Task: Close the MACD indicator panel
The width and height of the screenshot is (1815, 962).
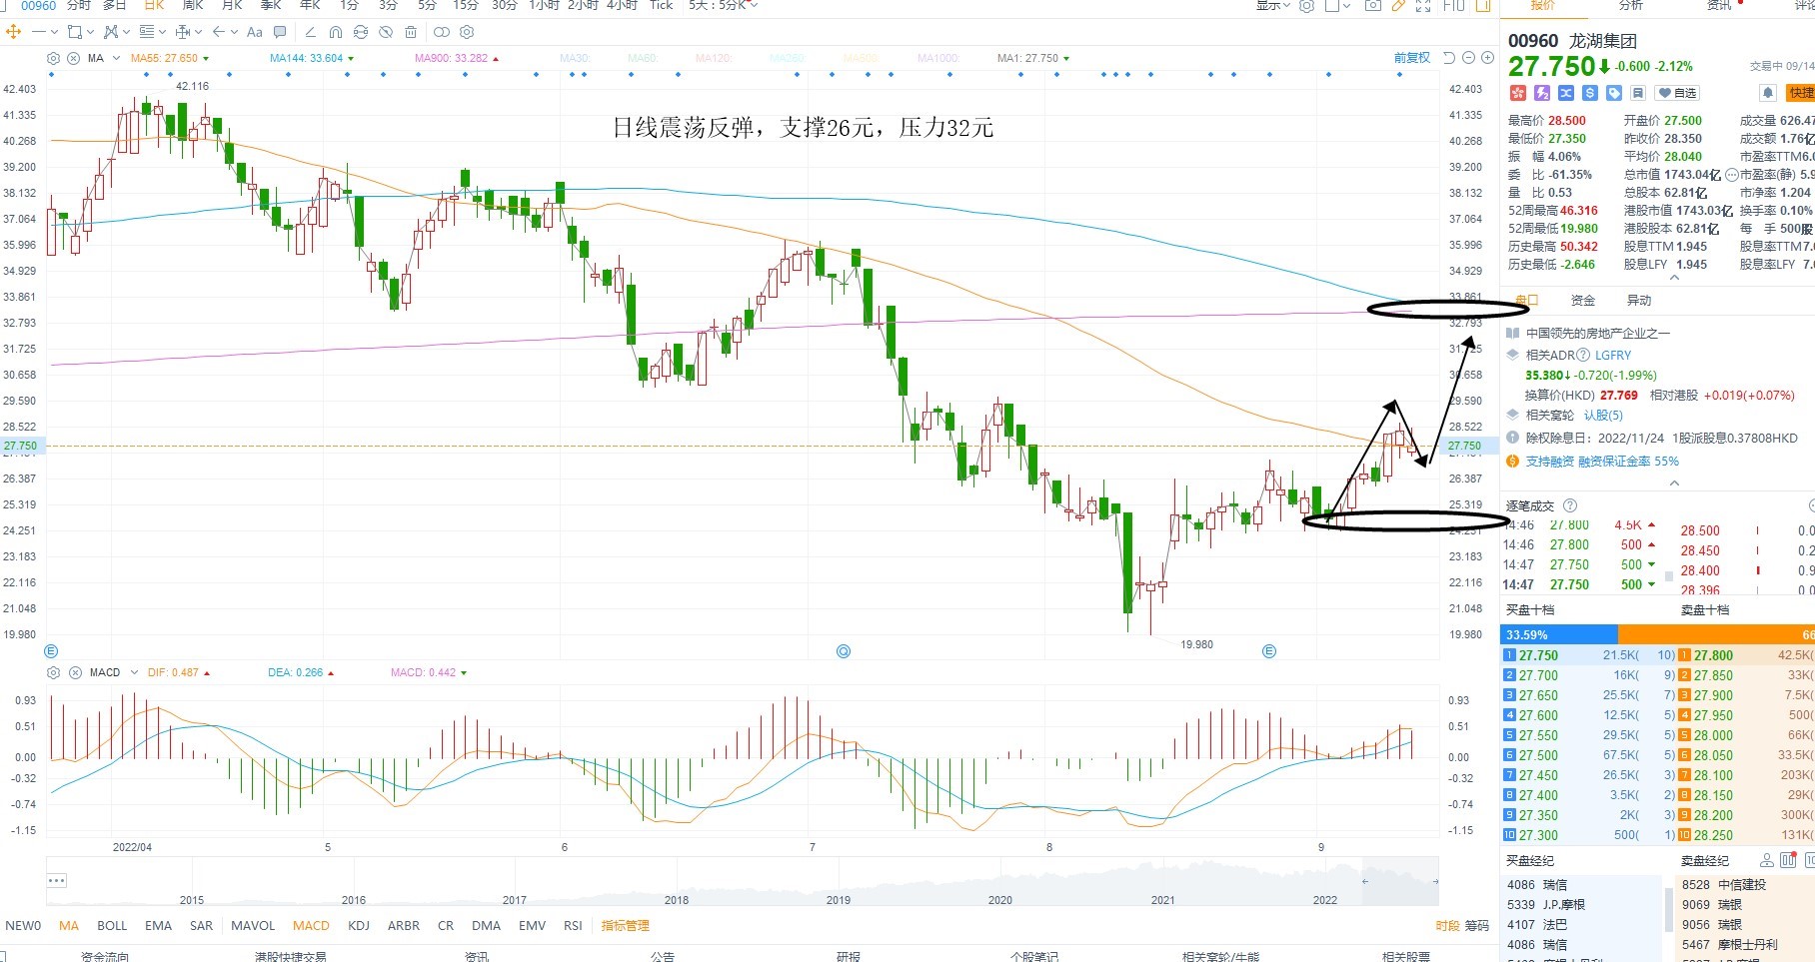Action: (73, 672)
